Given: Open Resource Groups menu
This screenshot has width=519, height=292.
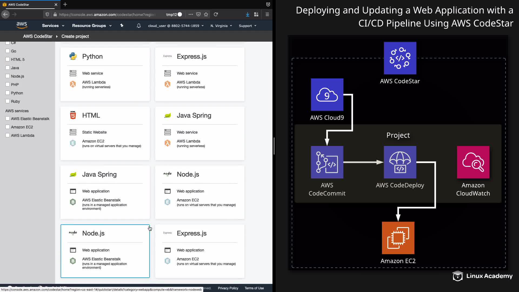Looking at the screenshot, I should coord(92,26).
